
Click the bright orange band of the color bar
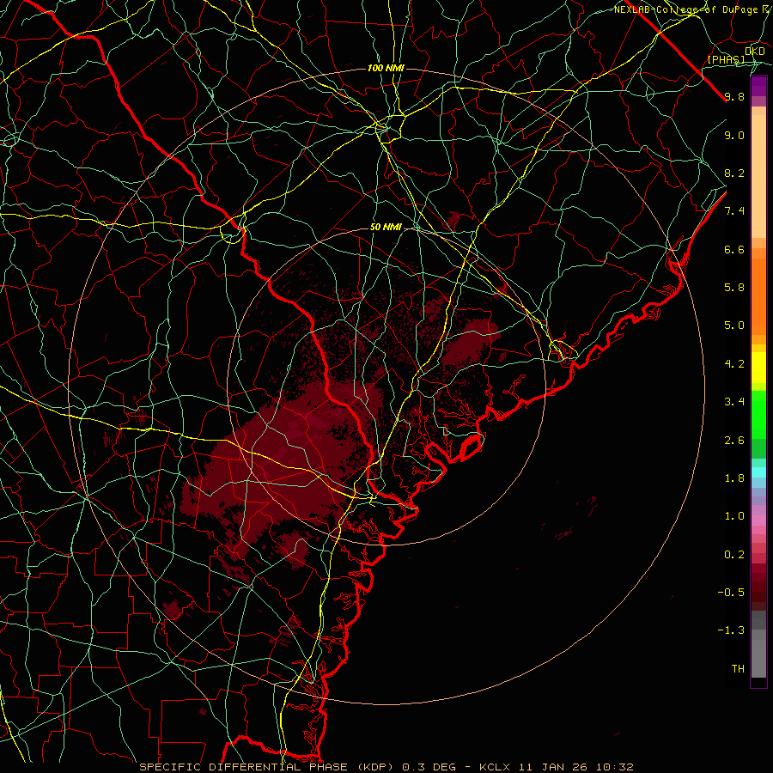coord(758,297)
